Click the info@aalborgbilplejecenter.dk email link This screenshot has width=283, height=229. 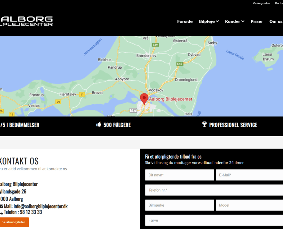click(41, 206)
